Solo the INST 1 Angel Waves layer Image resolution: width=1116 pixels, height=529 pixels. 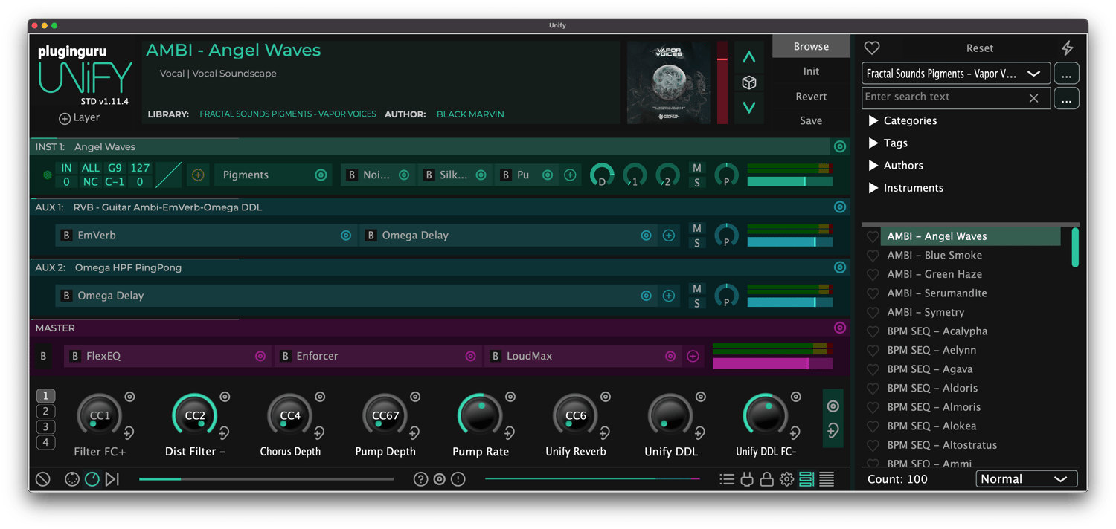point(696,183)
